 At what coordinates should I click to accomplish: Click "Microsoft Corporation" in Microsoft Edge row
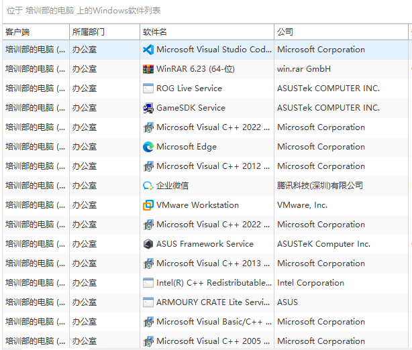321,147
